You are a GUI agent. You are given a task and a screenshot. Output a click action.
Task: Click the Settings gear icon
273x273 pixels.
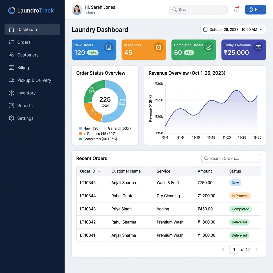pyautogui.click(x=11, y=118)
